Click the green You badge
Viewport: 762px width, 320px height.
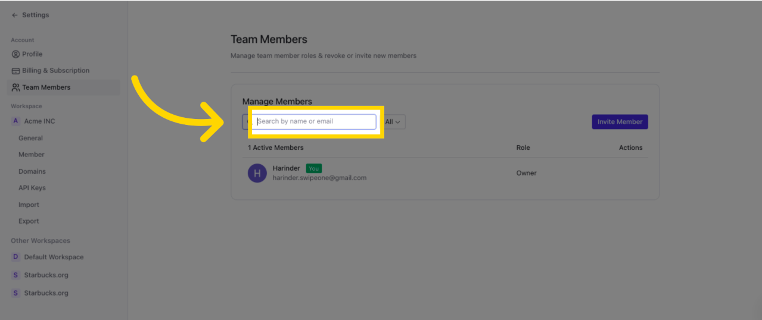pos(313,168)
